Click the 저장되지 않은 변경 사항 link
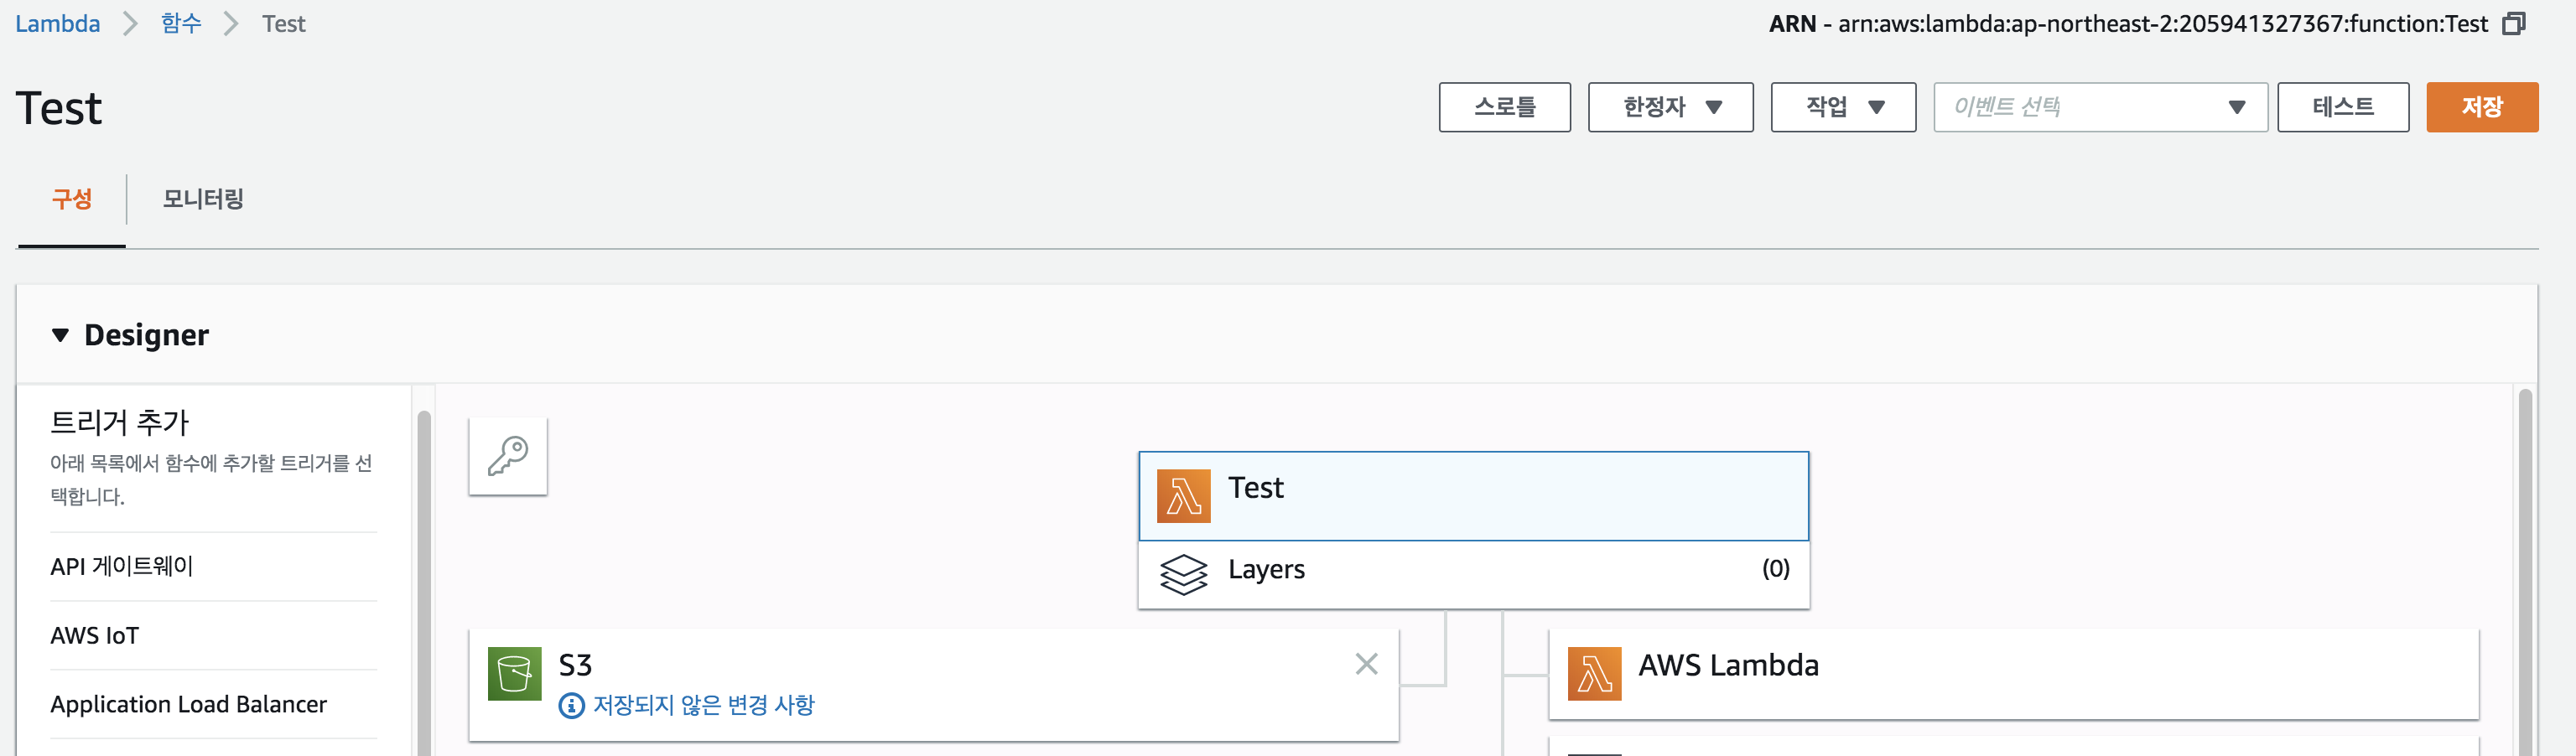This screenshot has height=756, width=2576. point(704,706)
